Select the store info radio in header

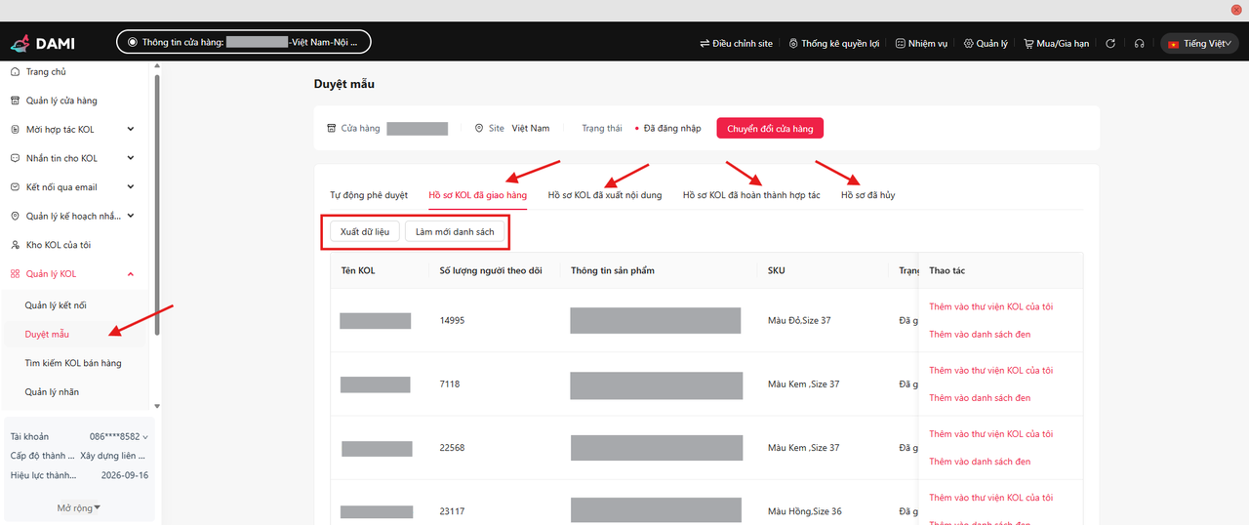point(133,43)
